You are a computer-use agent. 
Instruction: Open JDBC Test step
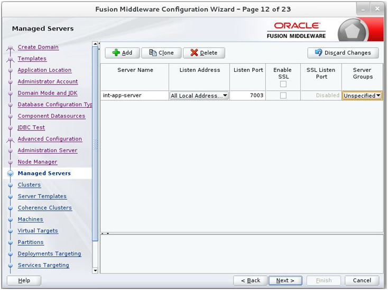31,127
